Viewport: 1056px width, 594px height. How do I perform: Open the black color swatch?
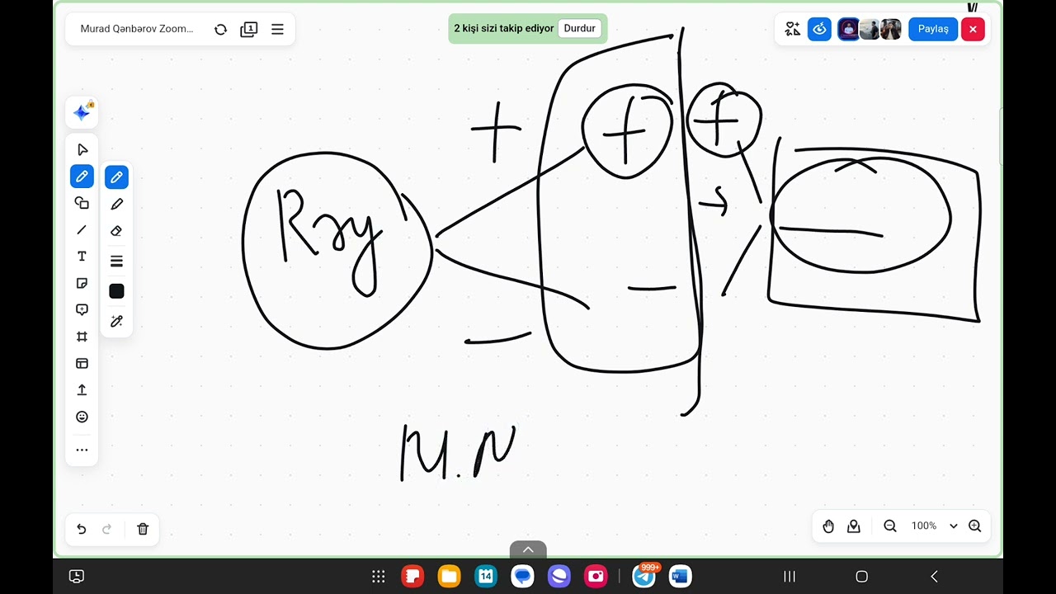coord(116,291)
